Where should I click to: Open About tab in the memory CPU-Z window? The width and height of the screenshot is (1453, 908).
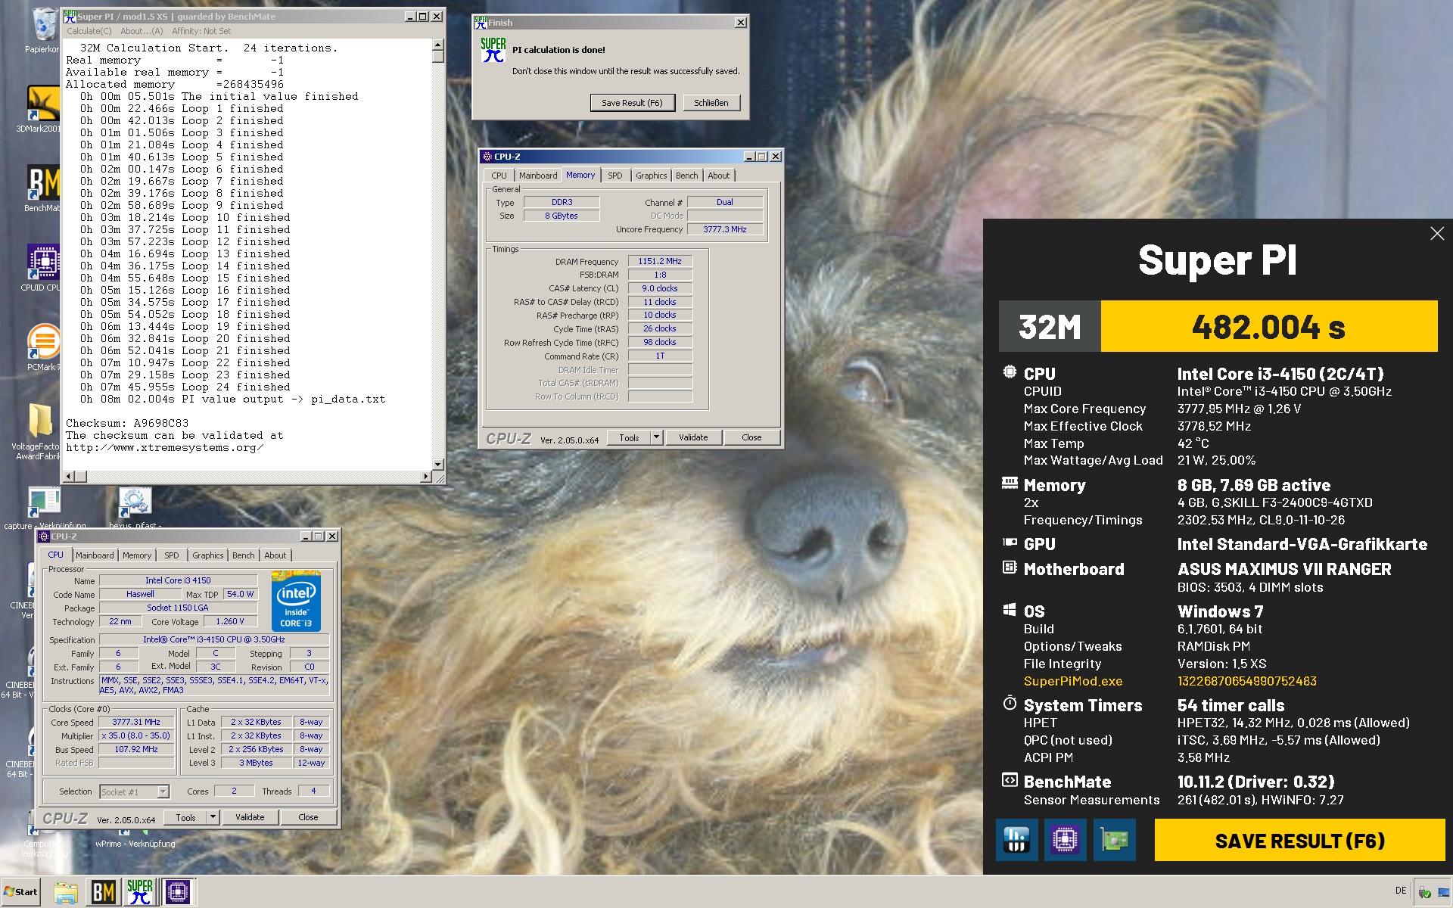click(718, 176)
